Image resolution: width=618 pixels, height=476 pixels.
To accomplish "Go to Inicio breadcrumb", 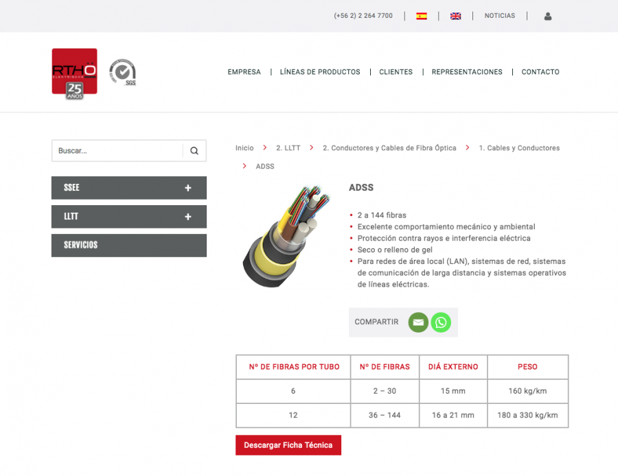I will coord(244,148).
